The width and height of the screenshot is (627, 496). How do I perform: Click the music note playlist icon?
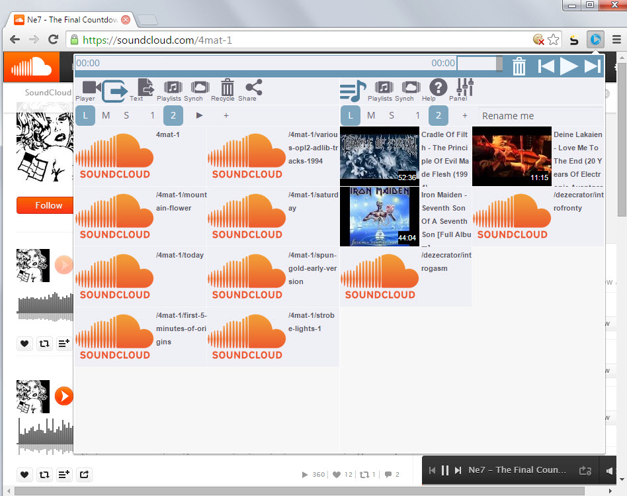(353, 91)
